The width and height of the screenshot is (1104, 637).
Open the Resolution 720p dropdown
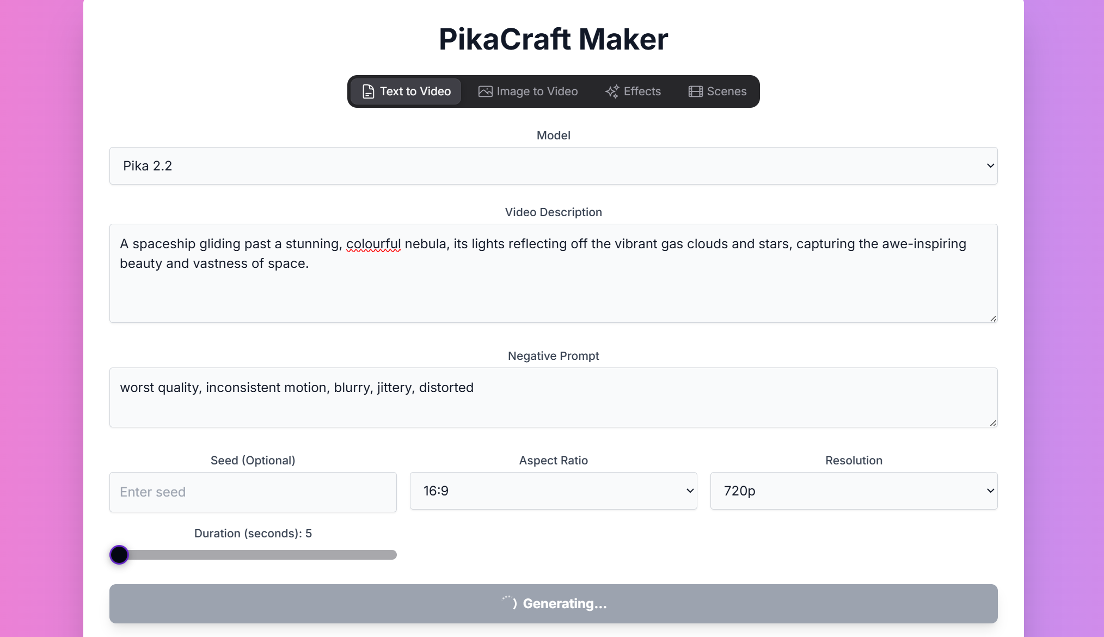coord(854,491)
